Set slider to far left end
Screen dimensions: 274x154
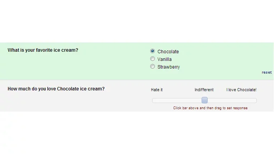point(153,100)
